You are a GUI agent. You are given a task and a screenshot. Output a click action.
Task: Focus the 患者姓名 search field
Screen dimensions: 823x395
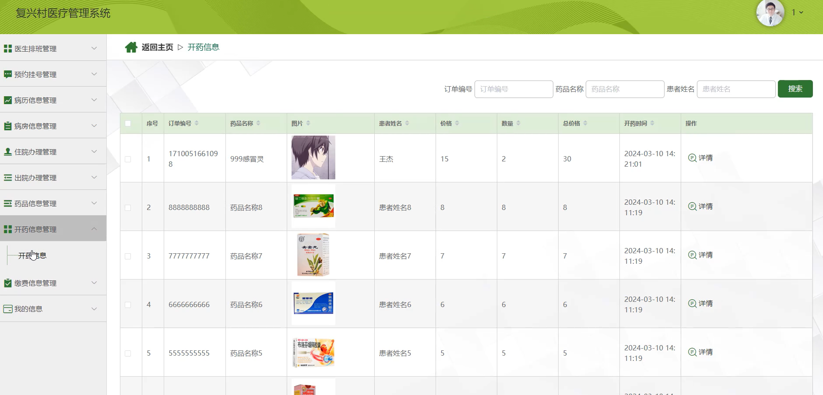click(736, 89)
